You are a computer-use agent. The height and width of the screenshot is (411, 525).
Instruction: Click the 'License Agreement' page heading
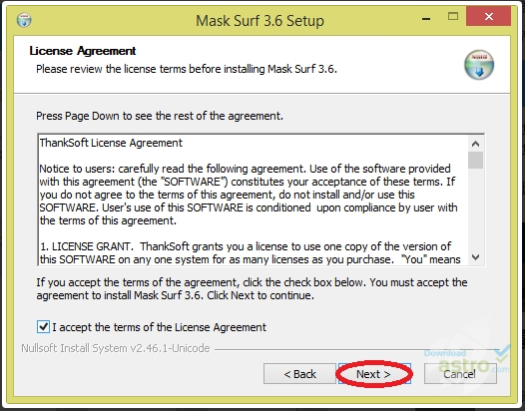(83, 51)
